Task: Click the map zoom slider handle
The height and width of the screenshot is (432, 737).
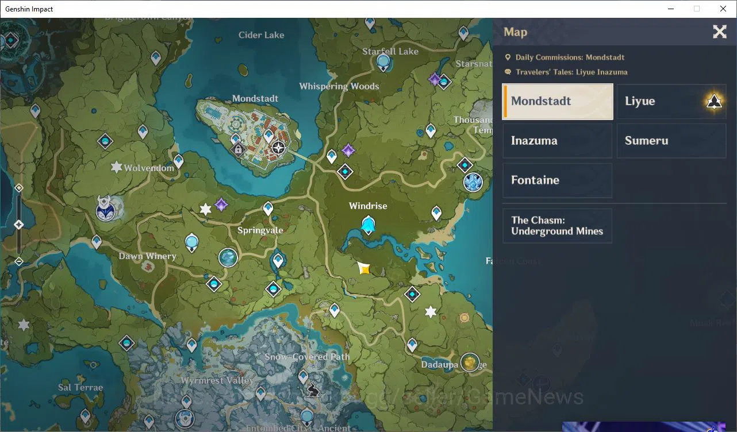Action: pyautogui.click(x=18, y=225)
